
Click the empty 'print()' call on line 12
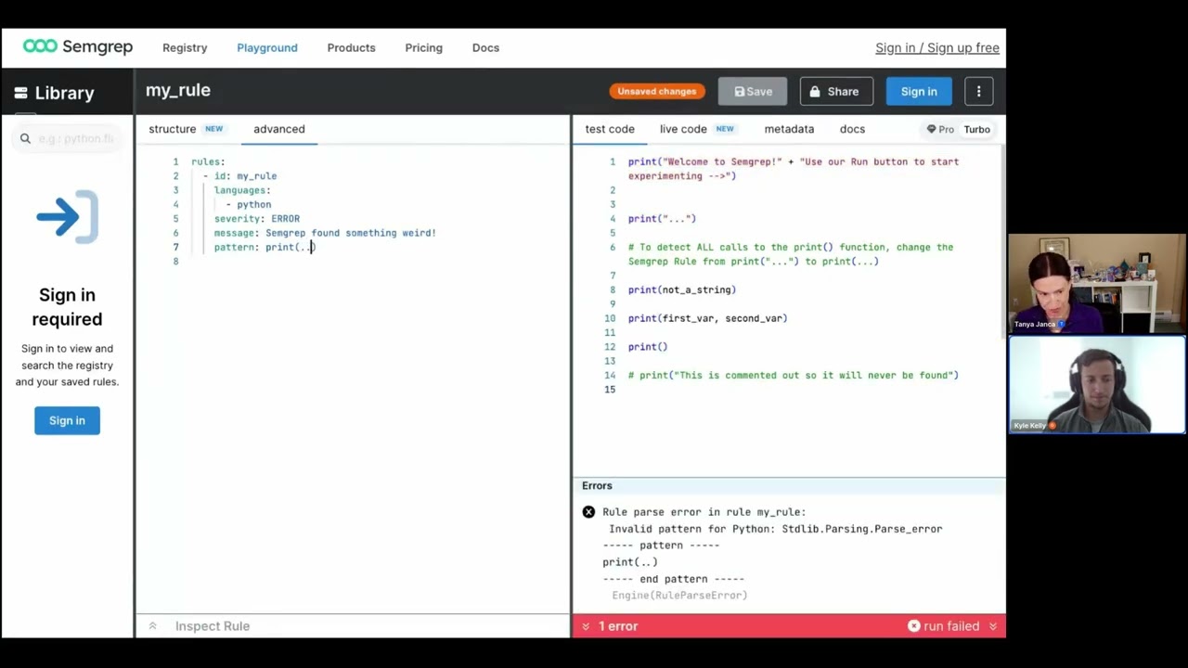point(648,347)
